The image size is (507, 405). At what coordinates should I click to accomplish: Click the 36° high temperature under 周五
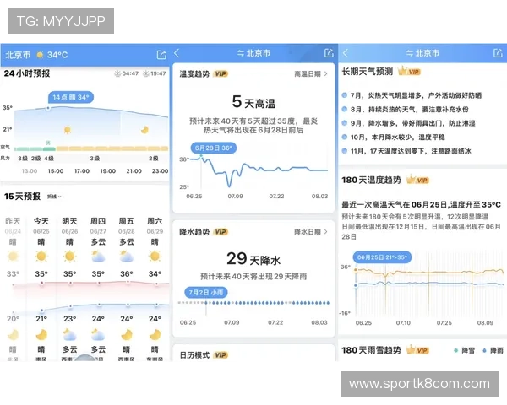(x=127, y=274)
